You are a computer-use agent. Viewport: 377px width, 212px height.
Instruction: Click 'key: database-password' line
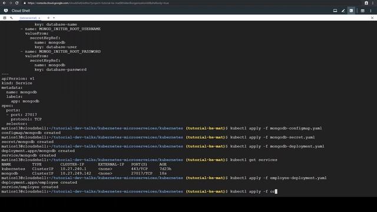click(60, 69)
